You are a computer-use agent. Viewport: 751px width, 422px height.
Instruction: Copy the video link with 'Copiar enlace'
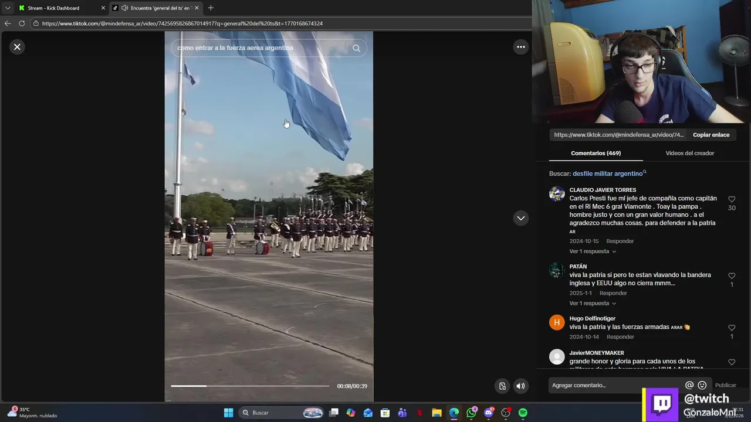coord(711,135)
